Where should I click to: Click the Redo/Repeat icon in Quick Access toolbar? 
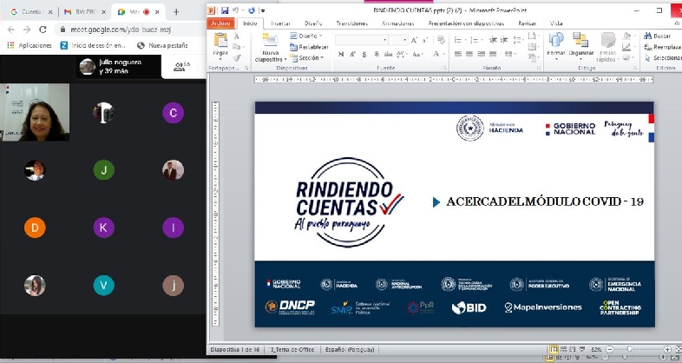coord(252,10)
